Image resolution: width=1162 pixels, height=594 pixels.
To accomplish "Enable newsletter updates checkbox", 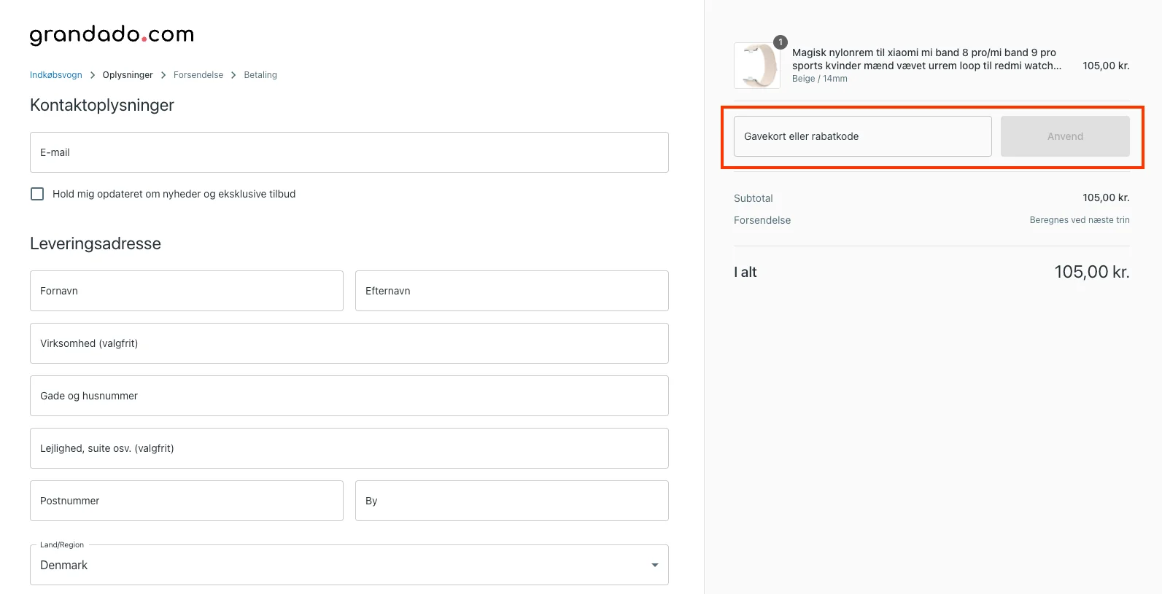I will click(37, 194).
